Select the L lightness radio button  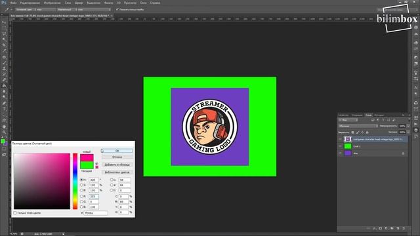112,180
